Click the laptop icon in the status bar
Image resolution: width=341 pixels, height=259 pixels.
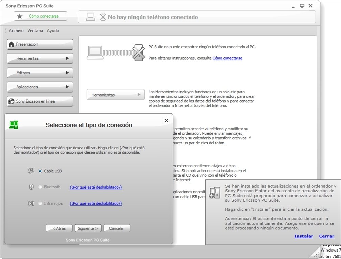pyautogui.click(x=90, y=17)
